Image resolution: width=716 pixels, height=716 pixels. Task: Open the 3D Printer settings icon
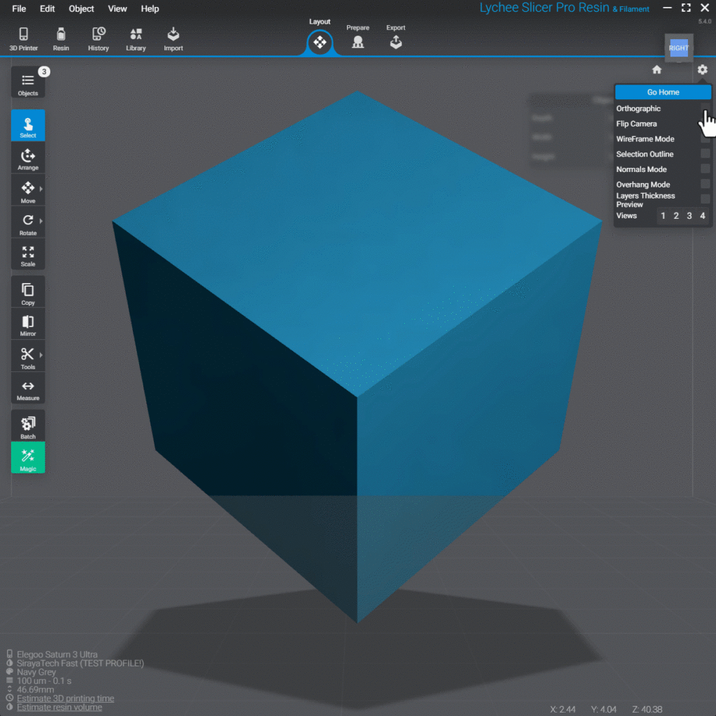[24, 38]
